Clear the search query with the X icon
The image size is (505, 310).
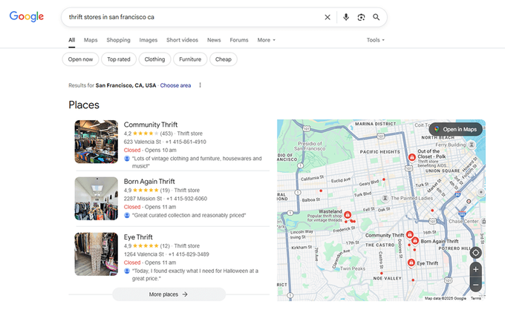[328, 17]
